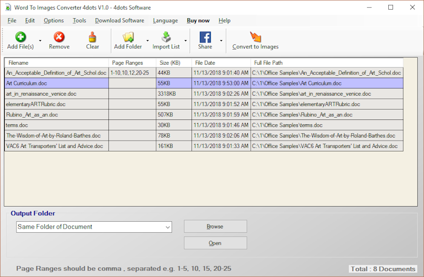
Task: Sort list by Size (KB) column header
Action: [173, 62]
